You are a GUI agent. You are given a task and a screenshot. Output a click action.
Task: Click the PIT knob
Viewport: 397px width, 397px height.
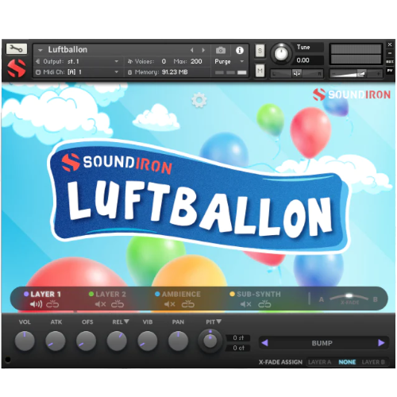[210, 341]
